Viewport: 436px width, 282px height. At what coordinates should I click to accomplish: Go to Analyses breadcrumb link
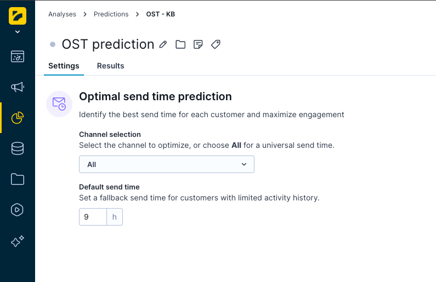pyautogui.click(x=62, y=14)
